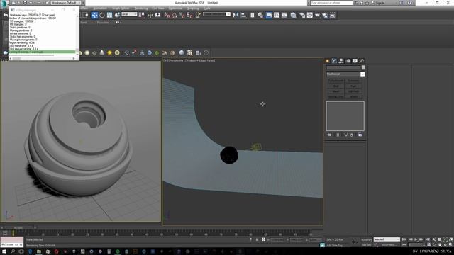Viewport: 454px width, 255px height.
Task: Toggle Percent Snap
Action: 182,15
